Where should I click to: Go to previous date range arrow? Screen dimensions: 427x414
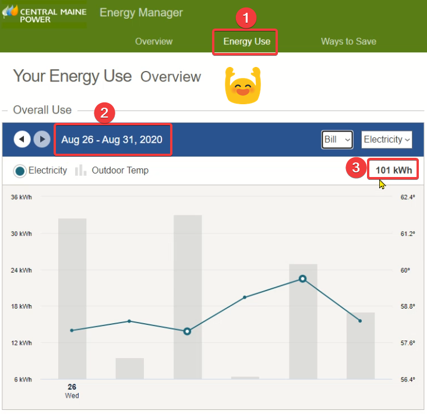tap(22, 139)
